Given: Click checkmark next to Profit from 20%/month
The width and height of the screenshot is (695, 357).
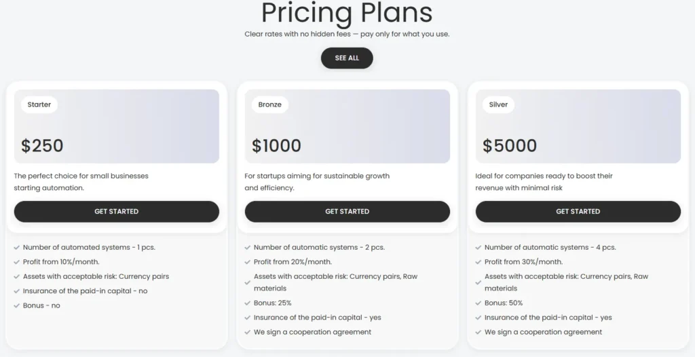Looking at the screenshot, I should pyautogui.click(x=248, y=262).
